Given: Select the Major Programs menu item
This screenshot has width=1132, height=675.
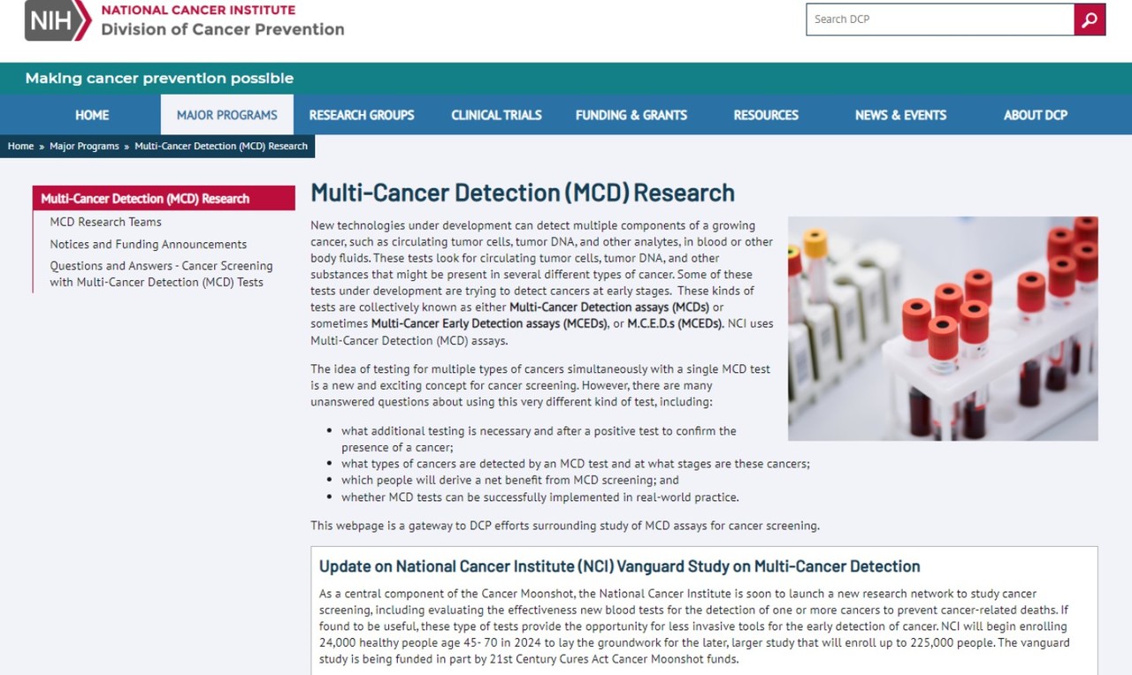Looking at the screenshot, I should tap(226, 115).
